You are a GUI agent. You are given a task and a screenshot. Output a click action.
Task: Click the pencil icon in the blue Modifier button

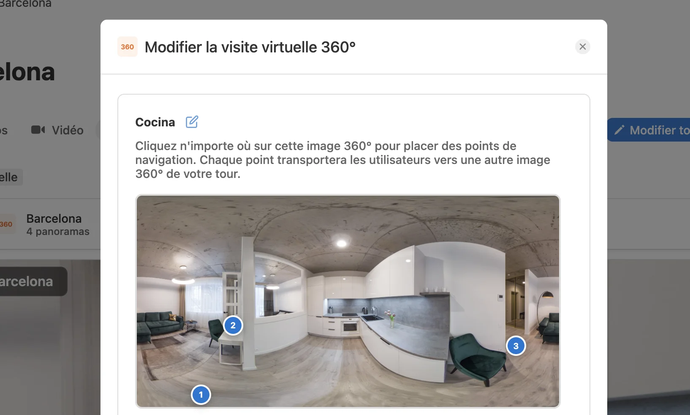[619, 130]
